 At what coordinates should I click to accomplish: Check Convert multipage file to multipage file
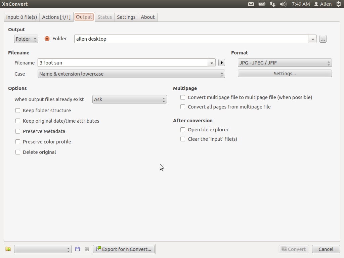tap(183, 97)
